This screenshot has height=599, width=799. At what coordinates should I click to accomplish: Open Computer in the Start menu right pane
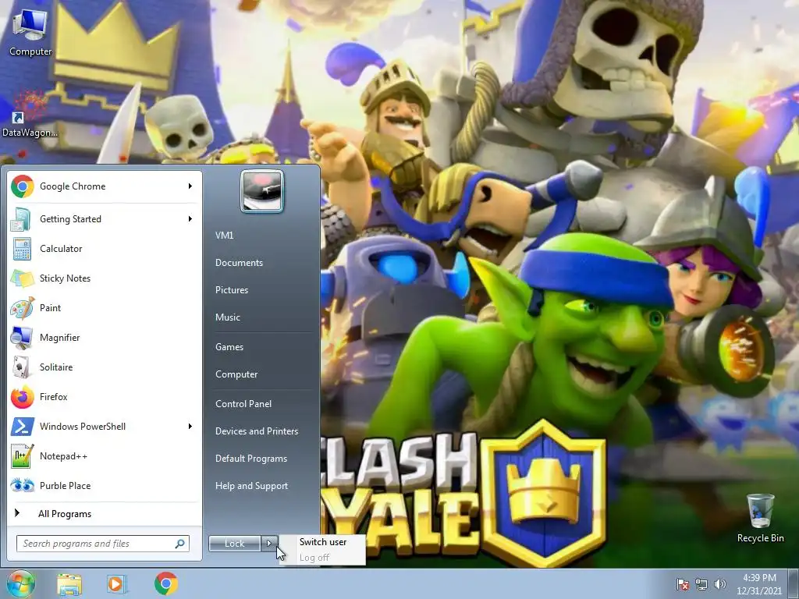tap(236, 374)
